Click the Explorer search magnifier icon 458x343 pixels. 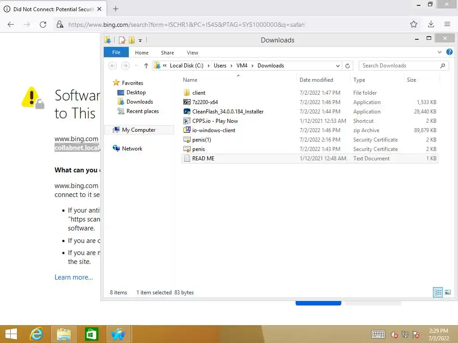(442, 66)
